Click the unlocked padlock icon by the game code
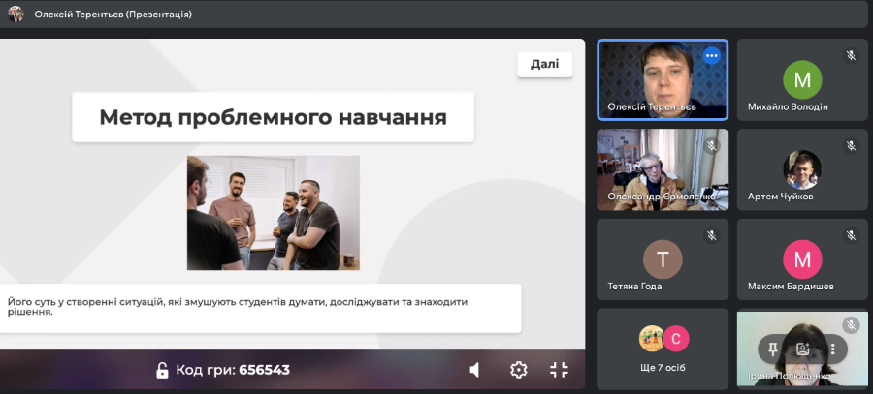Screen dimensions: 873x394 (x=162, y=370)
